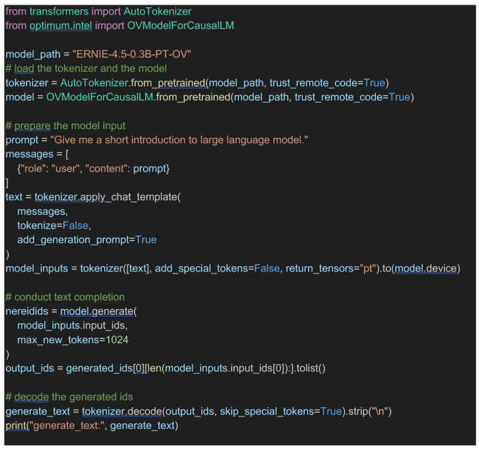
Task: Click 'tokenizer.apply_chat_template(' call
Action: 108,197
